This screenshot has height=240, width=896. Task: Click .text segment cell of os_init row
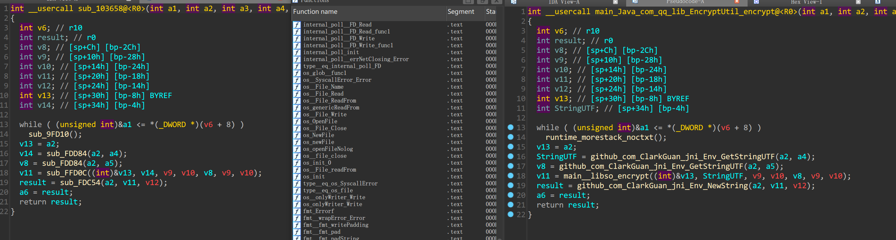[x=455, y=177]
